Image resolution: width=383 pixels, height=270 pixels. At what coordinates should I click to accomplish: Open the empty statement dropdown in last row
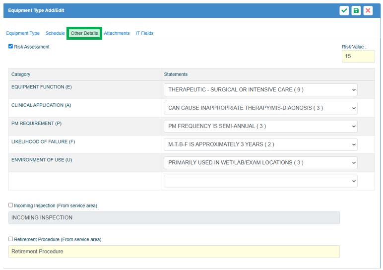(x=260, y=181)
